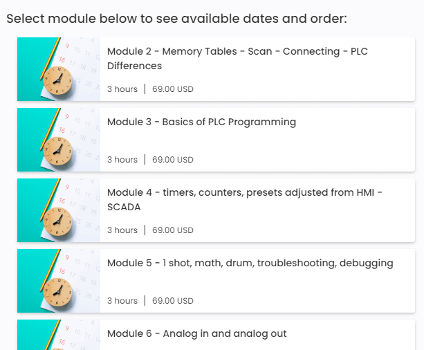The width and height of the screenshot is (424, 350).
Task: Click the Module 3 3 hours duration
Action: pyautogui.click(x=122, y=160)
